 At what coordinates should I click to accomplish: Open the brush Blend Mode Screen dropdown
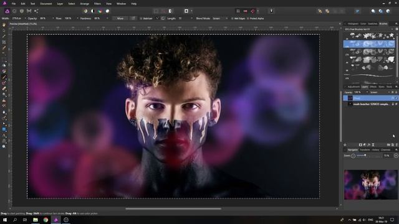pos(220,19)
